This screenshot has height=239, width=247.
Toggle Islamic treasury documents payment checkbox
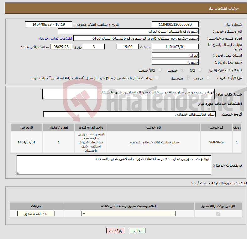click(x=157, y=77)
